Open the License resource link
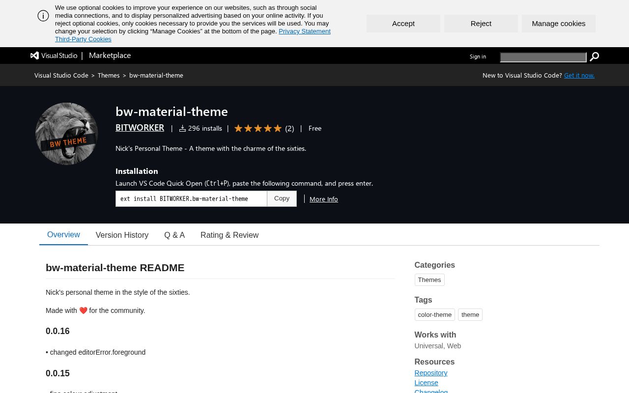The width and height of the screenshot is (629, 393). (426, 383)
